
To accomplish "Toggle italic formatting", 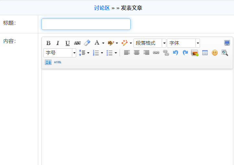I will (58, 43).
